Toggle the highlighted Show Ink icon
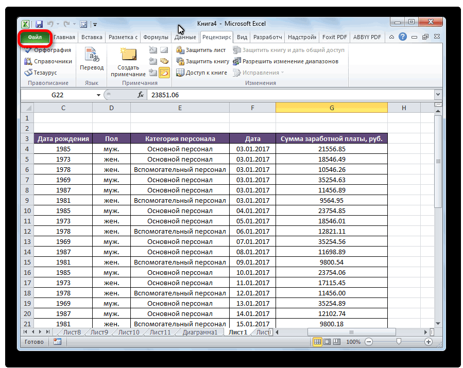Screen dimensions: 463x368 pyautogui.click(x=164, y=72)
